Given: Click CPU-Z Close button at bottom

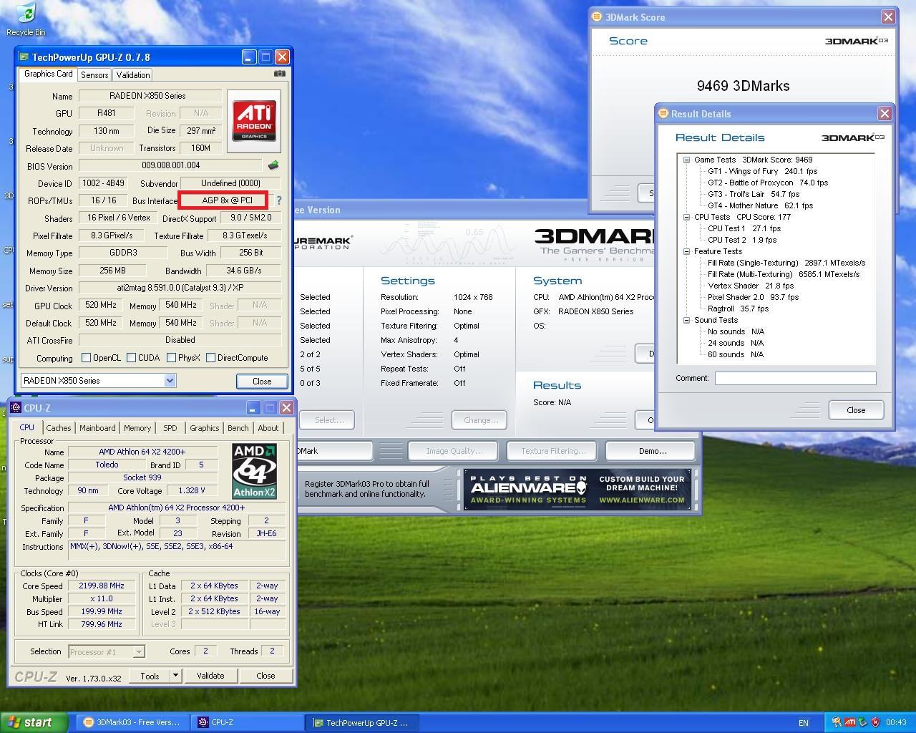Looking at the screenshot, I should coord(265,676).
